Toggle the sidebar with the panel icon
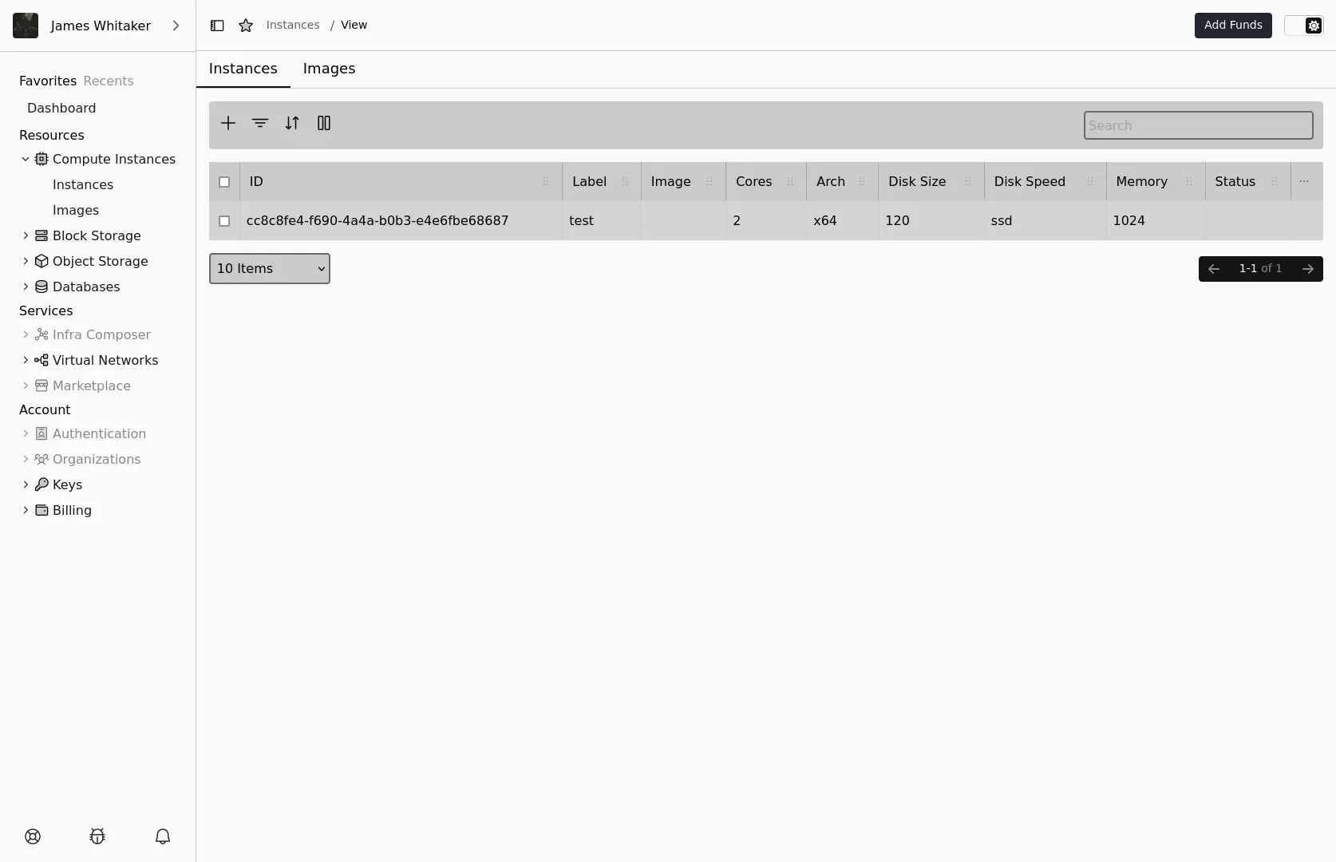1336x862 pixels. (x=216, y=25)
